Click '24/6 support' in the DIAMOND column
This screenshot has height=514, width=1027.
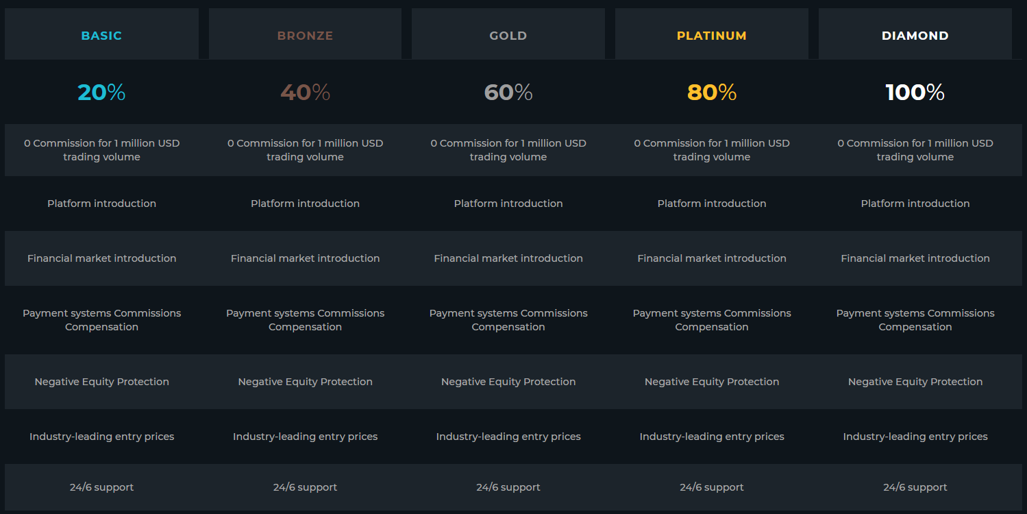915,487
